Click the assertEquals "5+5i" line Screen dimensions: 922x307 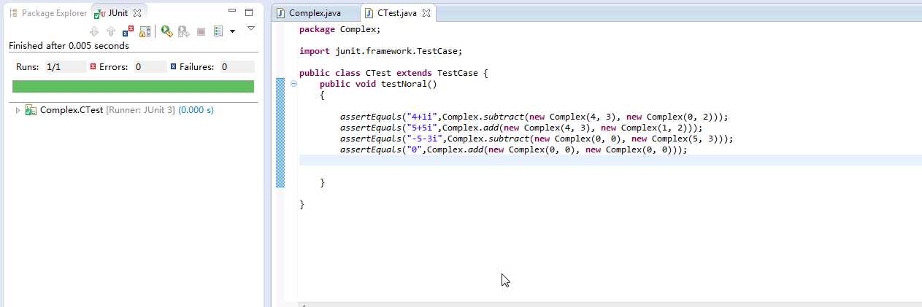pos(521,128)
